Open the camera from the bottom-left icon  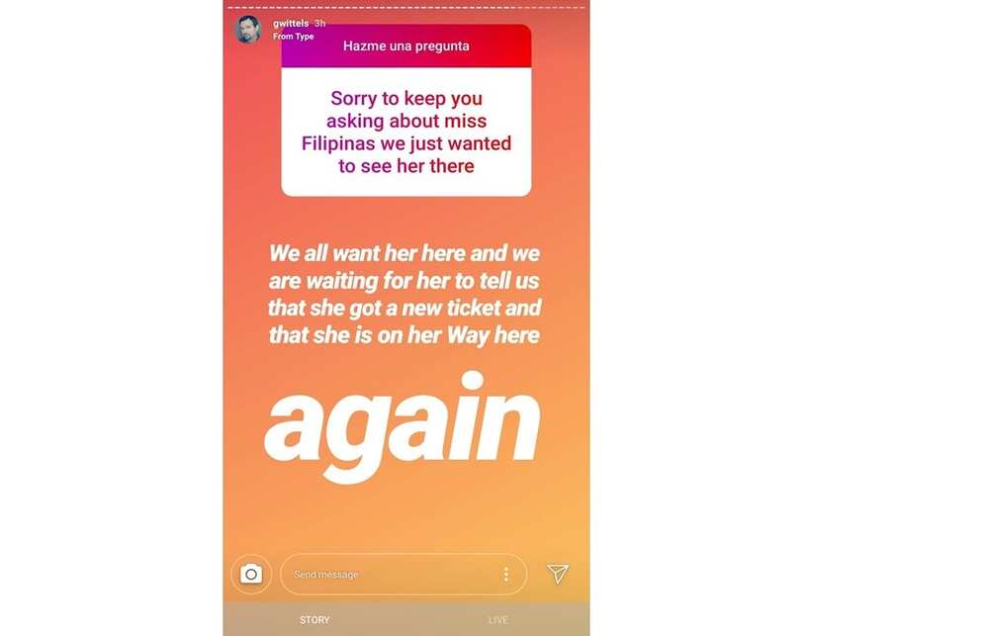251,574
